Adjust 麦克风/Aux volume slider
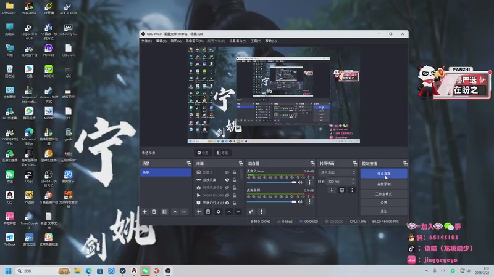The height and width of the screenshot is (277, 494). click(x=272, y=182)
